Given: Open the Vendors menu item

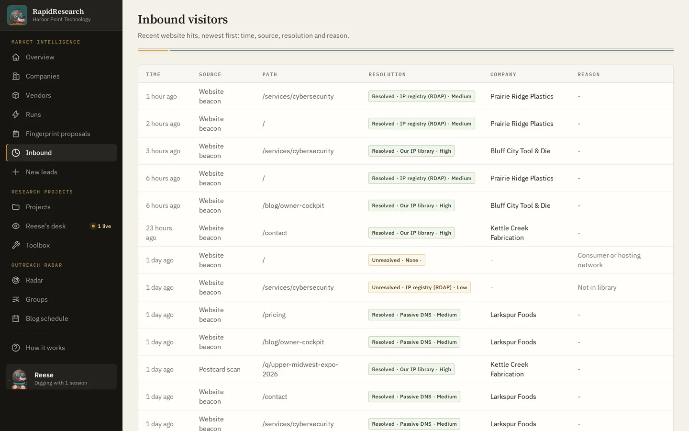Looking at the screenshot, I should tap(61, 95).
